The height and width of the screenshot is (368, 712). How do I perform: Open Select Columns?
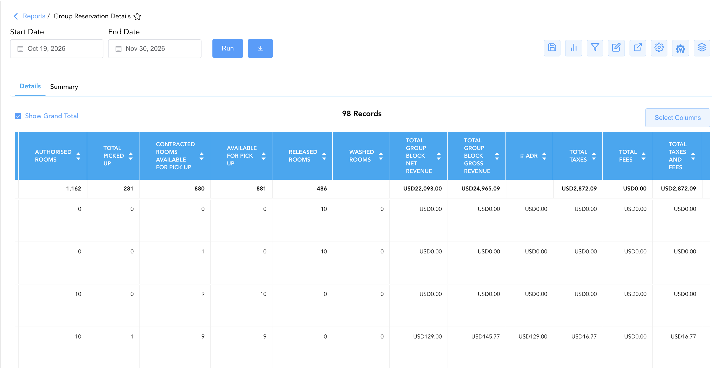click(678, 118)
